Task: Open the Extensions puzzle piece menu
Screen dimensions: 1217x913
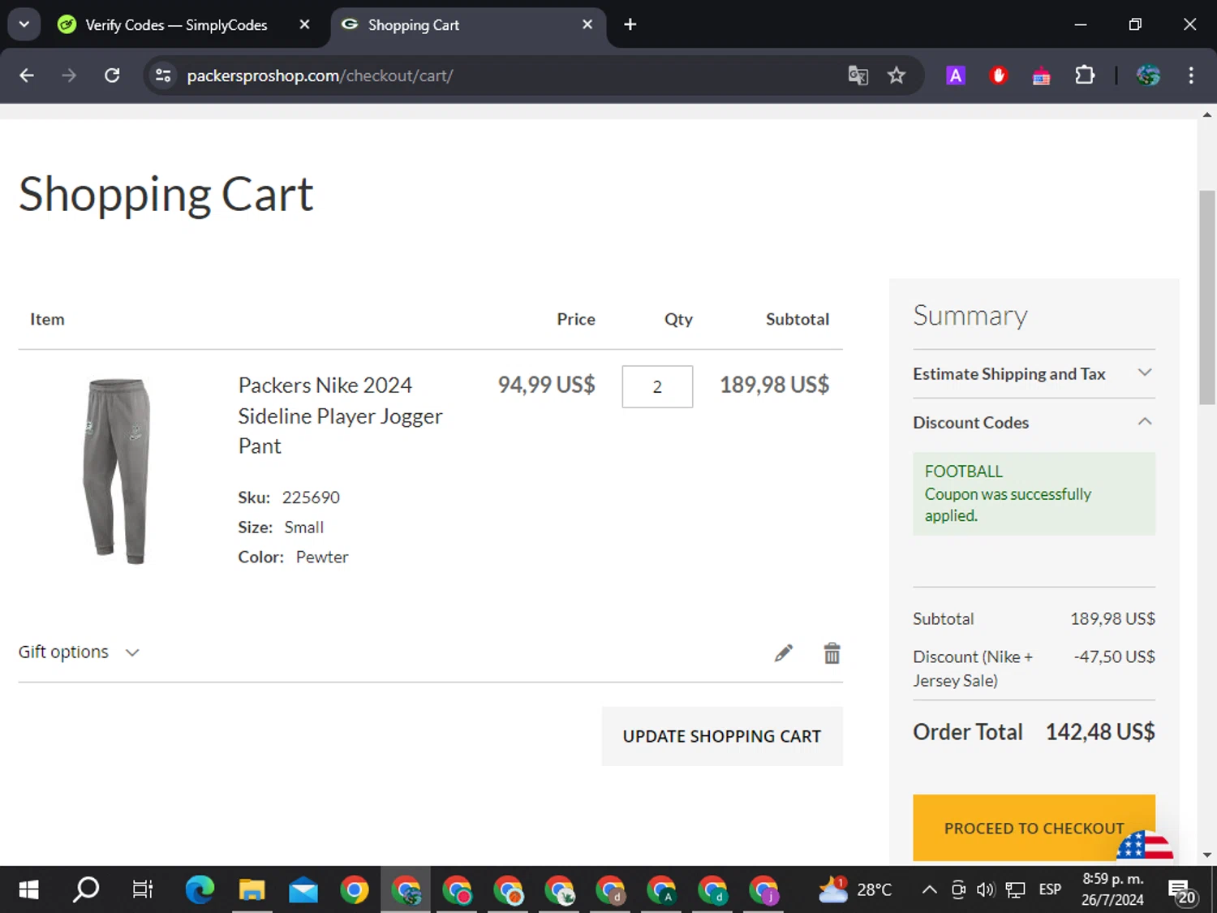Action: click(1085, 75)
